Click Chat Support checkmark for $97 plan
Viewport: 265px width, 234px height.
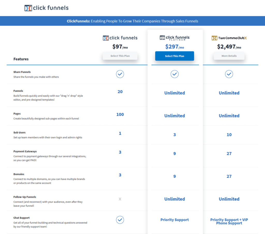pos(120,220)
